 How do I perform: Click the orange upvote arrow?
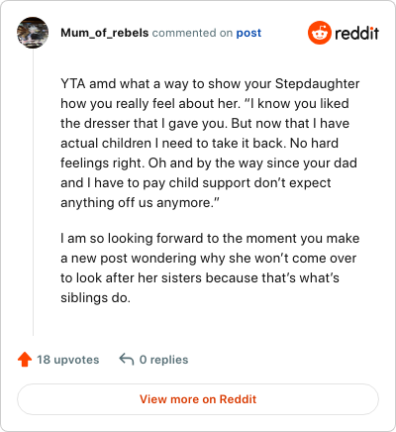click(25, 360)
